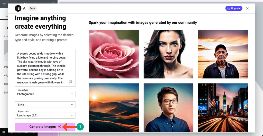Image resolution: width=263 pixels, height=136 pixels.
Task: Select the young man with glasses image
Action: click(x=168, y=108)
